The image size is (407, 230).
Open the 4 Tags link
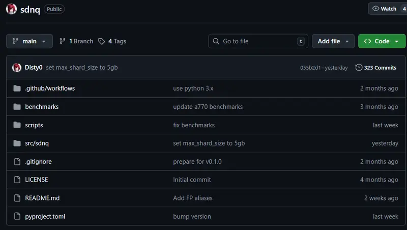click(112, 41)
